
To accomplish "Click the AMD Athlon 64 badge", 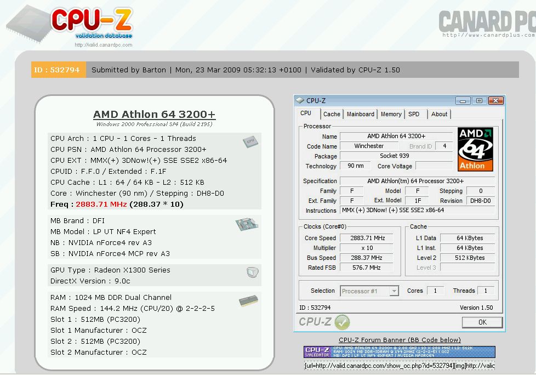I will tap(475, 149).
